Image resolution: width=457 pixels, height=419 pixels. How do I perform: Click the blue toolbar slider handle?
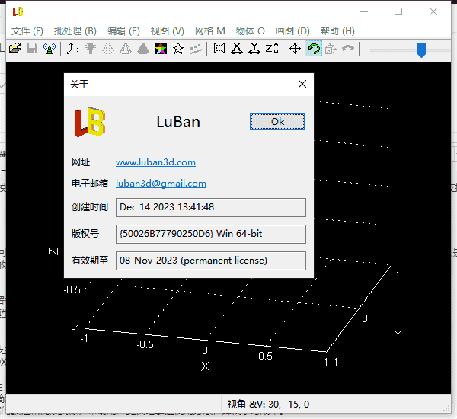pos(421,50)
